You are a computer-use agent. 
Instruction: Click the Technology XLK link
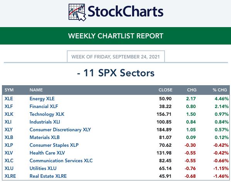[47, 114]
